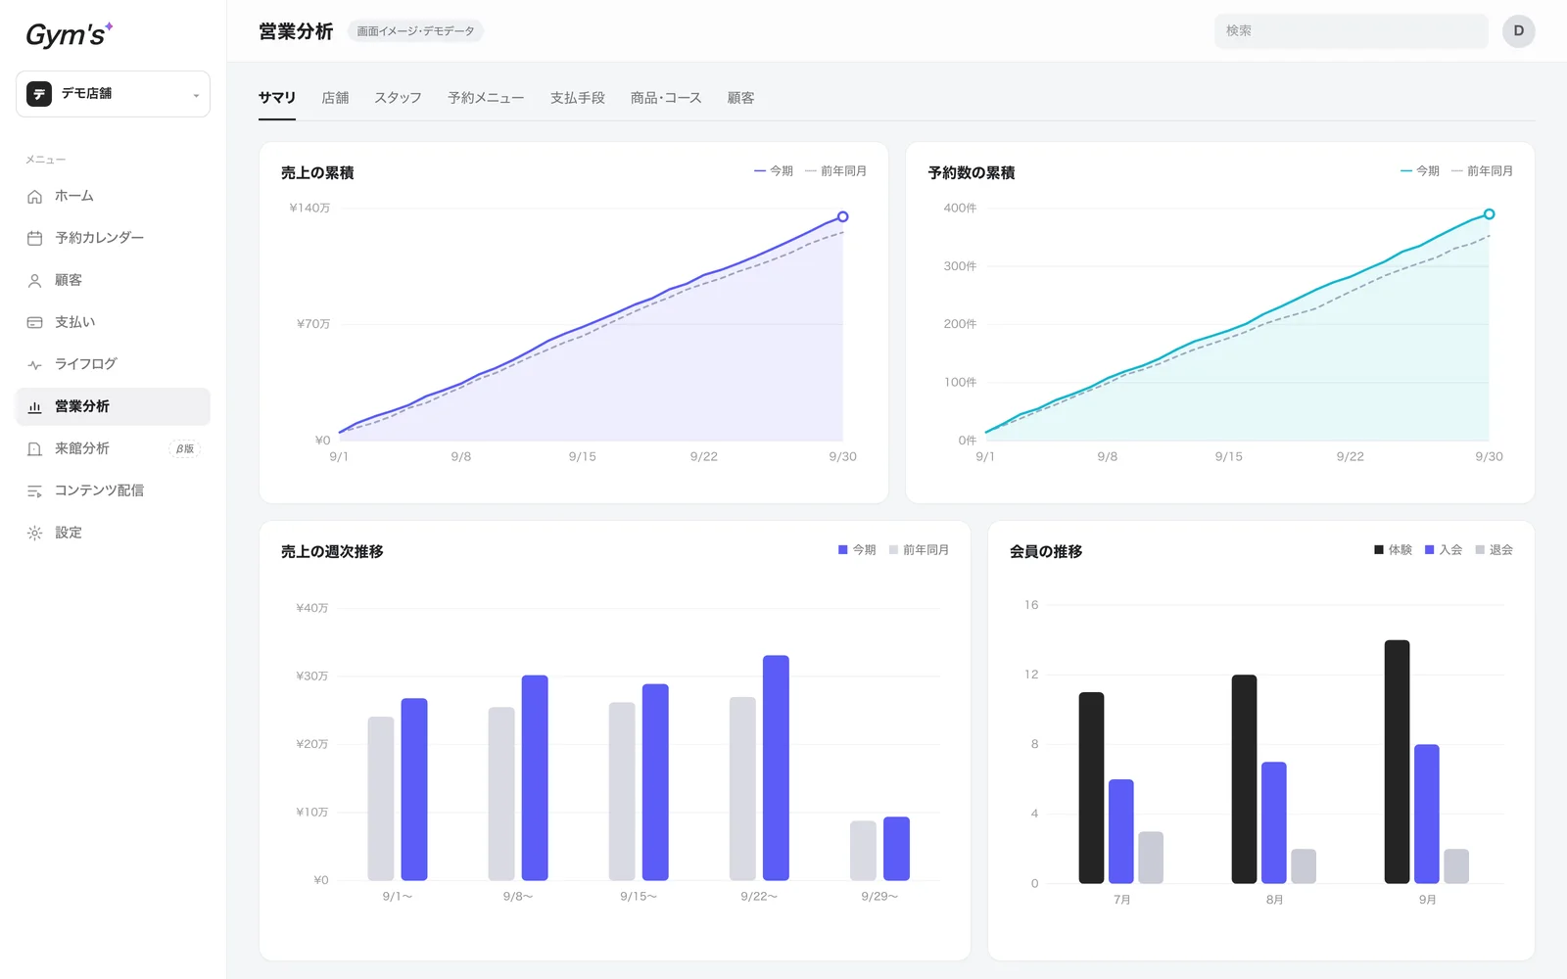Viewport: 1567px width, 979px height.
Task: Open 設定 in the sidebar
Action: 113,533
